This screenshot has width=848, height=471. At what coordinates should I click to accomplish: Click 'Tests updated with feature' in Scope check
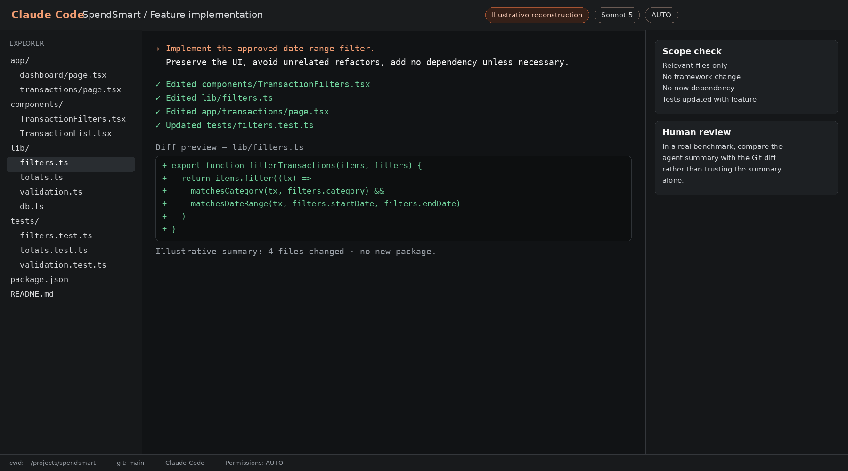pyautogui.click(x=709, y=99)
